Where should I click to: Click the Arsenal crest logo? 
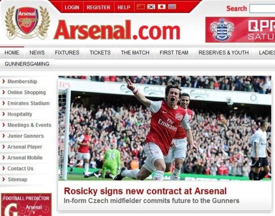(27, 23)
